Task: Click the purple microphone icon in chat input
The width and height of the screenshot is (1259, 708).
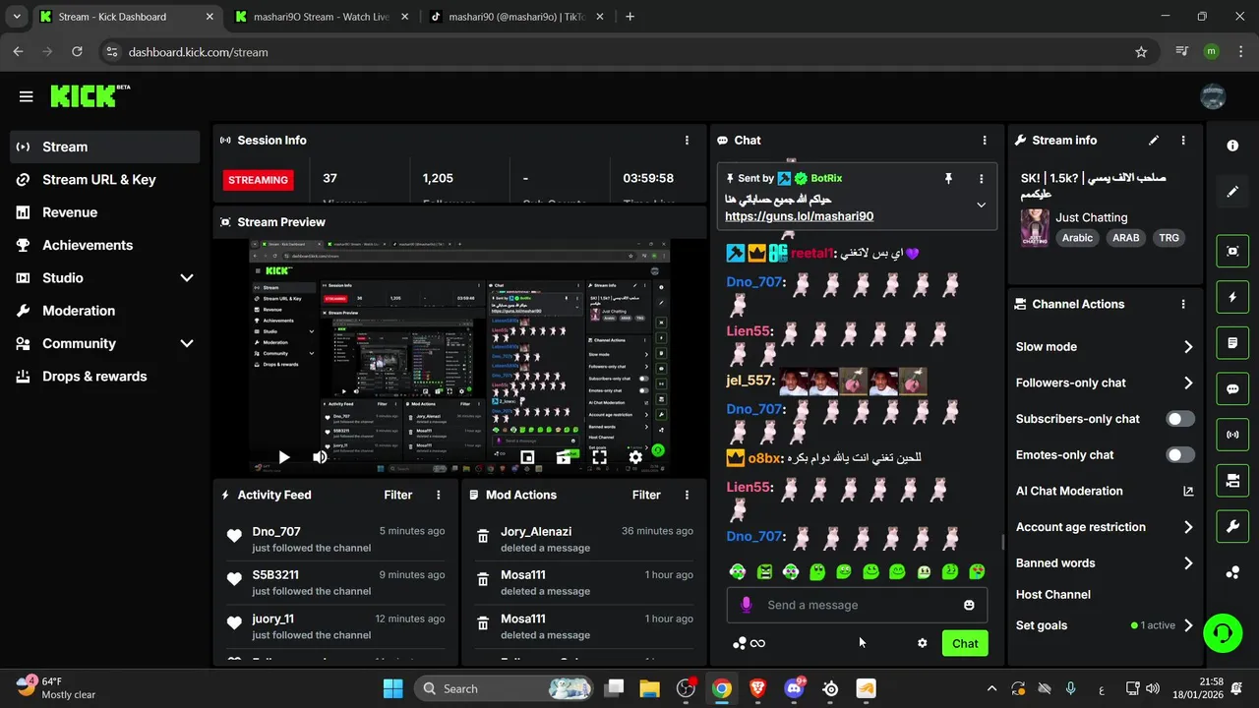Action: point(747,605)
